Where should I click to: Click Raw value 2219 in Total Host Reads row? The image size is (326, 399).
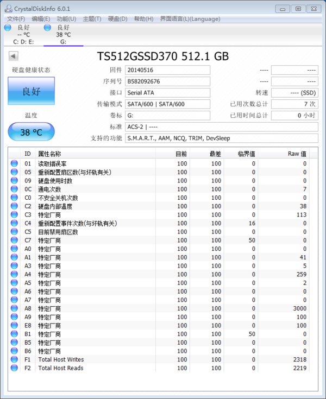point(300,368)
